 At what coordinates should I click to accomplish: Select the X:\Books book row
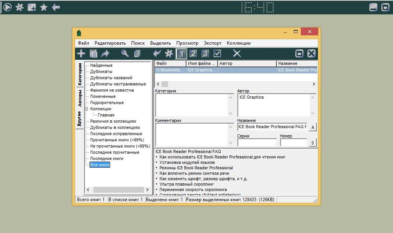(236, 70)
